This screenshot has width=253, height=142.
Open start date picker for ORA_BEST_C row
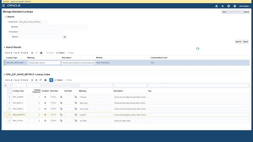tap(61, 103)
